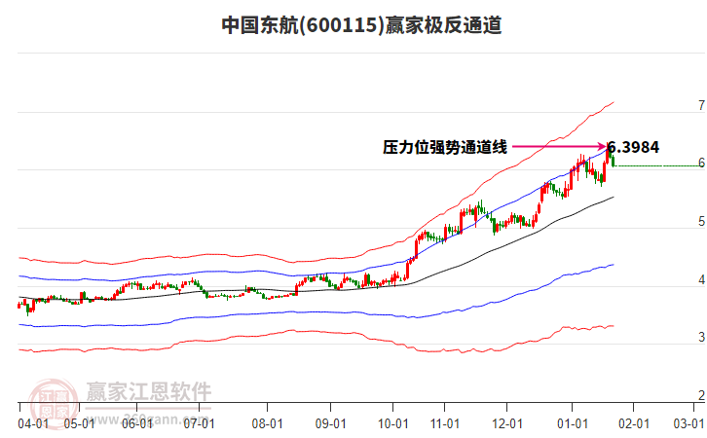The image size is (707, 438).
Task: Click the 02-01 date axis label
Action: 634,424
